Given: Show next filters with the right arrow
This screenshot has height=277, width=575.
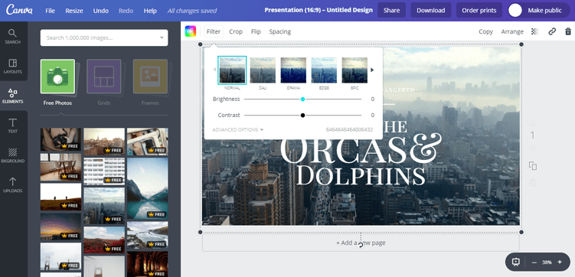Looking at the screenshot, I should pyautogui.click(x=372, y=70).
